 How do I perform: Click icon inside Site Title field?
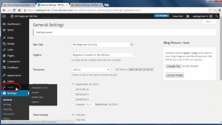[131, 45]
